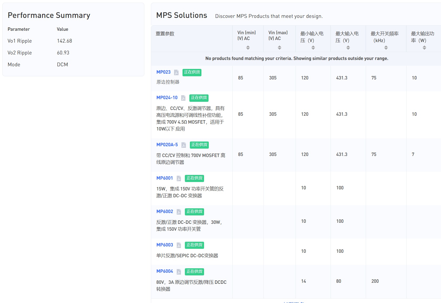Open the MP024-10 datasheet PDF icon
Screen dimensions: 441x303
pyautogui.click(x=183, y=98)
